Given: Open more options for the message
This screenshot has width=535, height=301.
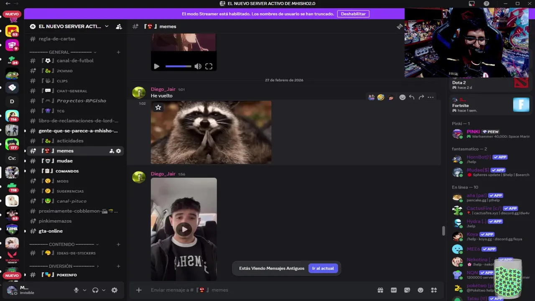Looking at the screenshot, I should coord(431,97).
